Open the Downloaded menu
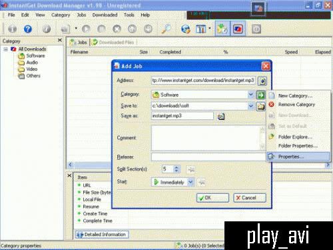The height and width of the screenshot is (250, 333). point(105,15)
